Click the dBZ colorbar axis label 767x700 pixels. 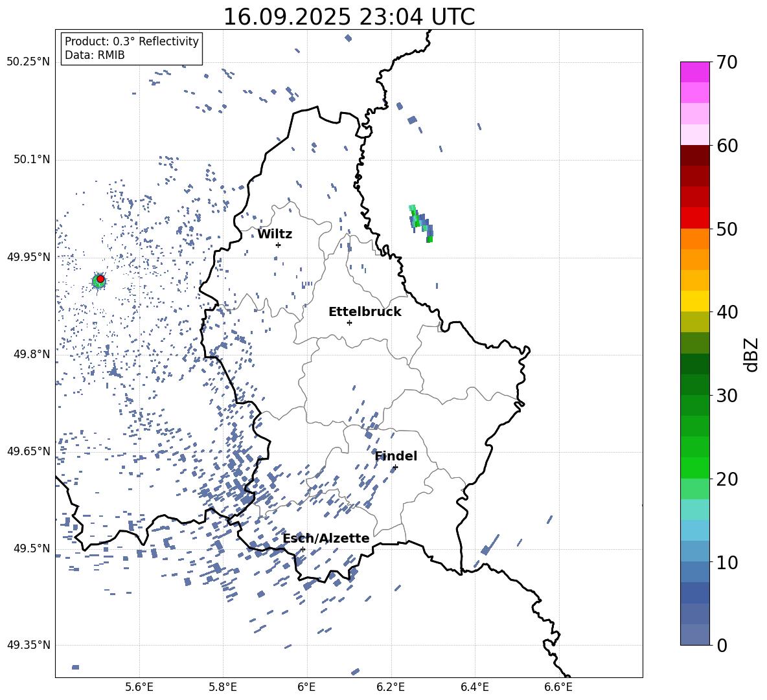pyautogui.click(x=752, y=354)
